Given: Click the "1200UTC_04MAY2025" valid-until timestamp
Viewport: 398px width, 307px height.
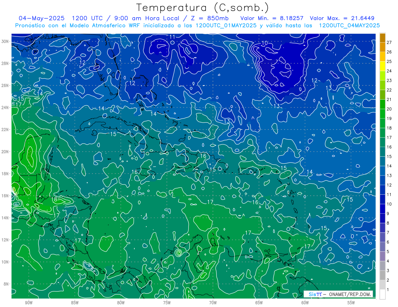Looking at the screenshot, I should 349,26.
